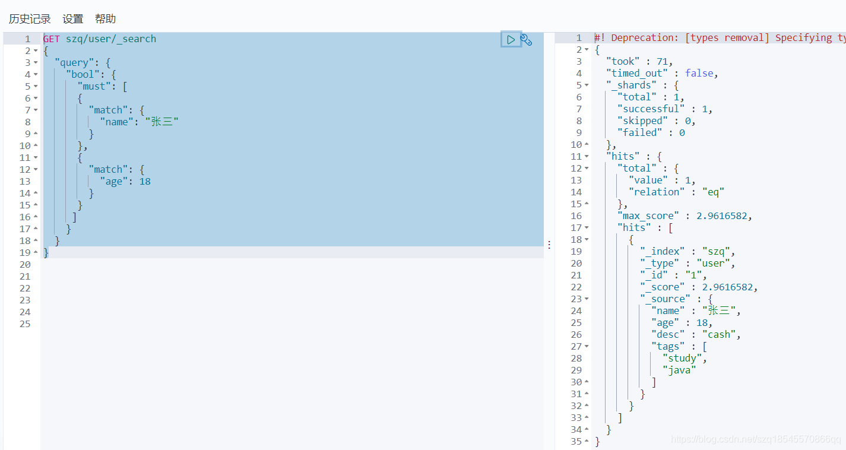Collapse the "total" block on response line 12
The width and height of the screenshot is (846, 450).
click(x=587, y=169)
